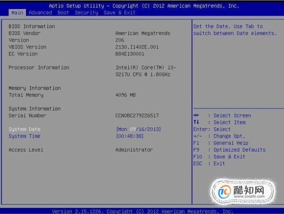This screenshot has height=214, width=284.
Task: Click the highlighted month field 09
Action: [x=133, y=129]
